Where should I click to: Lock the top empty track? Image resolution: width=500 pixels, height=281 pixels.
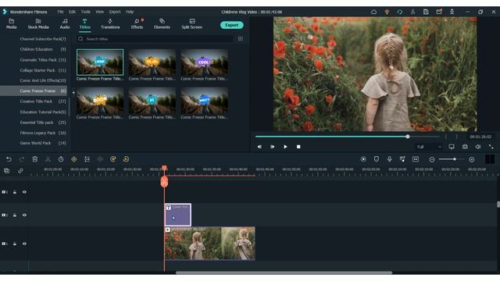[15, 192]
